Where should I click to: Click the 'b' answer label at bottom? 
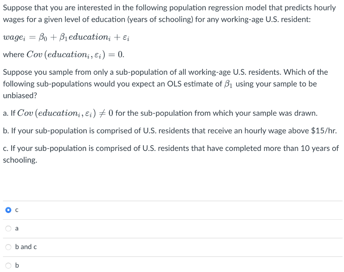[x=17, y=265]
